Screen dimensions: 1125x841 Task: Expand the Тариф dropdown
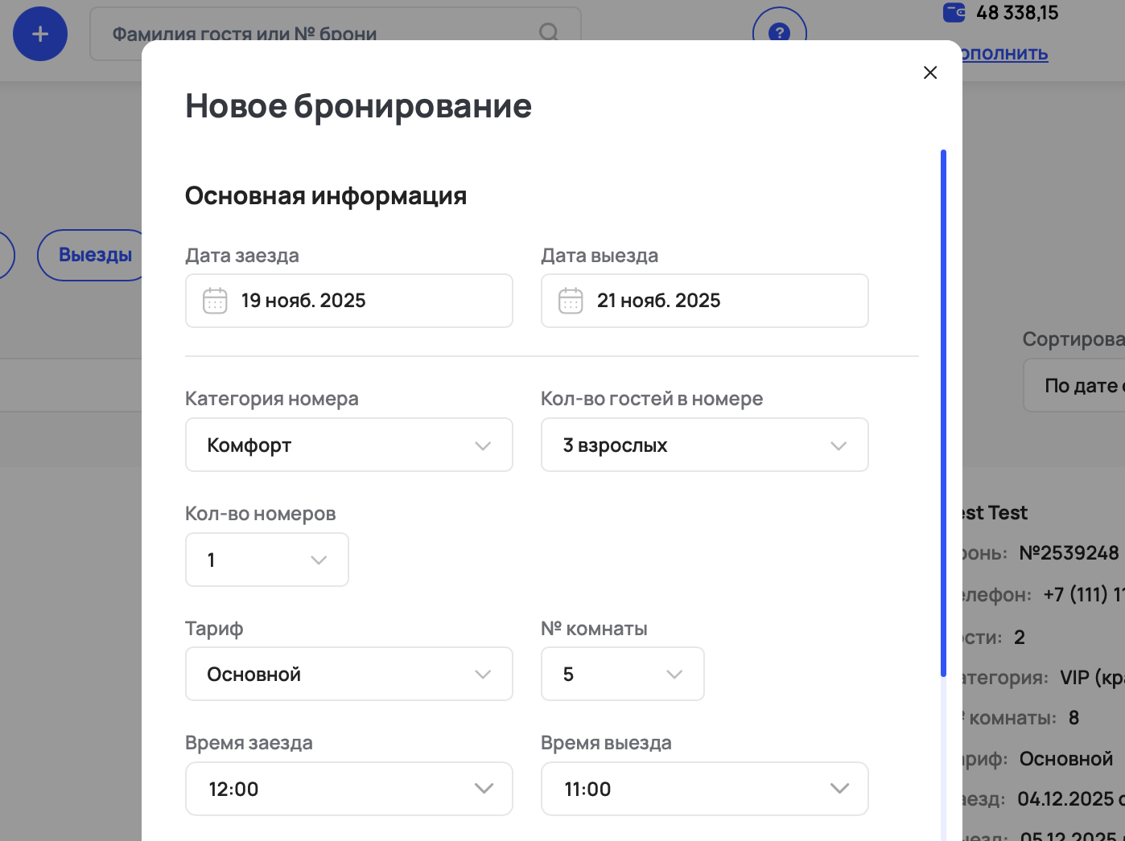(348, 674)
